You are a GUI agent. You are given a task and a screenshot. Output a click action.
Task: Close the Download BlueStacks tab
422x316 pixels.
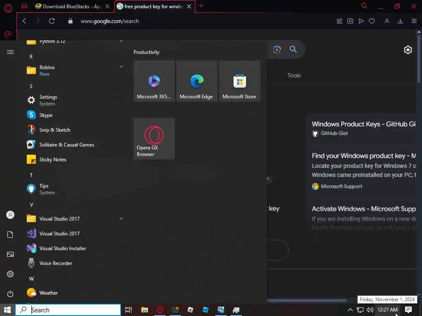coord(108,7)
